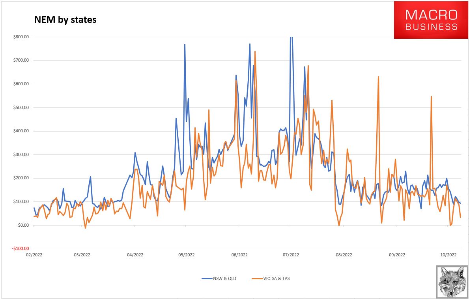
Task: Select the 08/2022 date label
Action: click(x=344, y=254)
